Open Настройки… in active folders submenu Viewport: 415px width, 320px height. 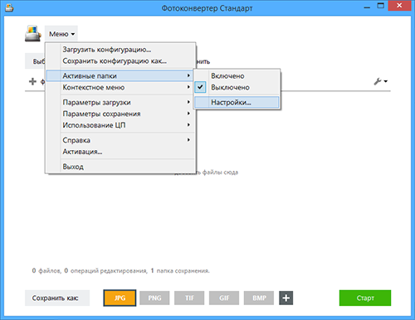click(x=237, y=102)
